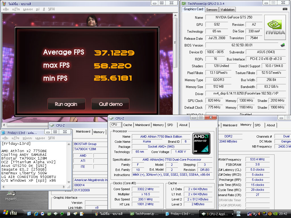Open Windows Media Player quick launch icon
Screen dimensions: 291x218
coord(43,213)
